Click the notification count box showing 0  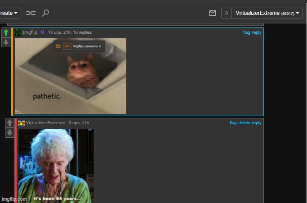(x=226, y=13)
